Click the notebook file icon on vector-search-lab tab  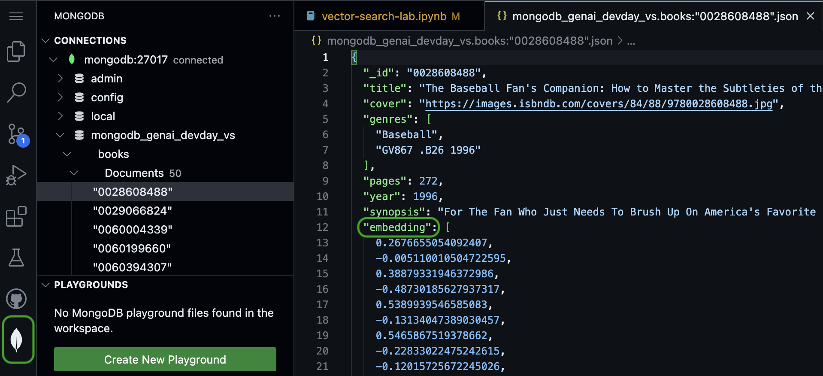click(x=311, y=16)
